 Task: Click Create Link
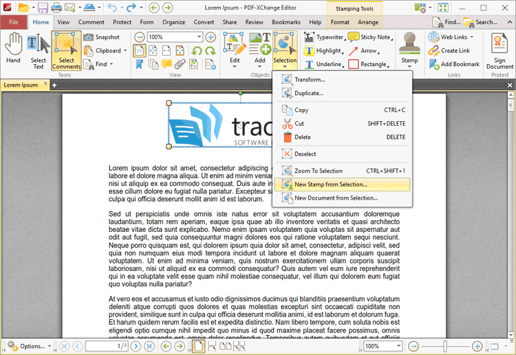(449, 51)
